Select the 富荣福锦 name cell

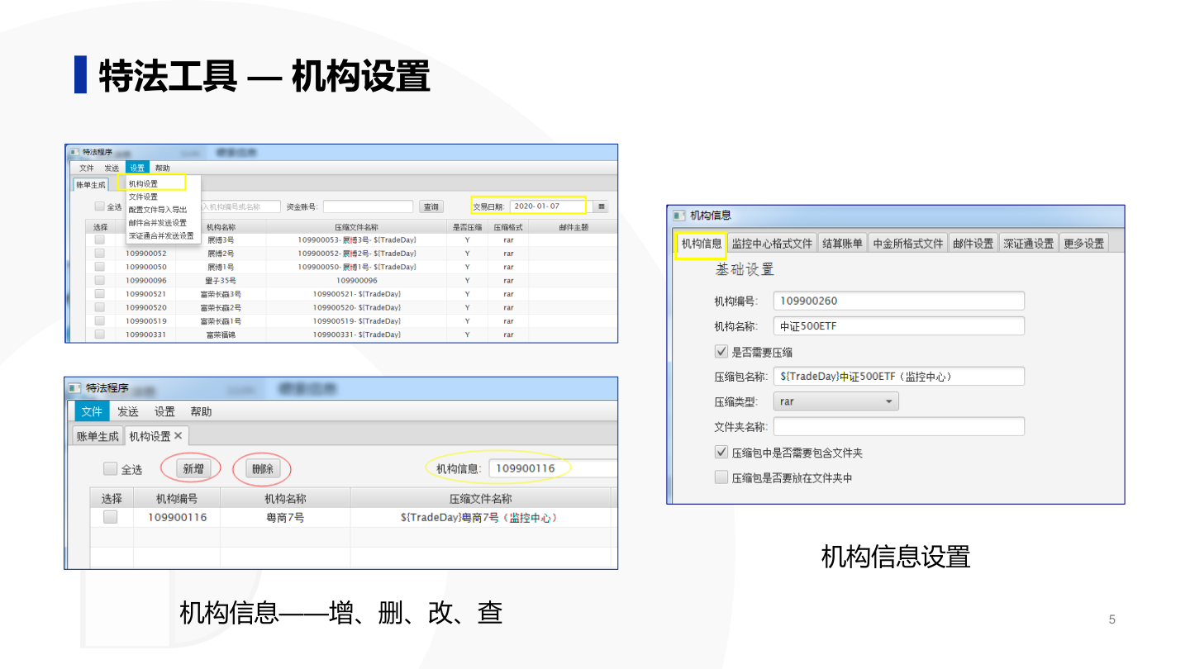click(221, 334)
